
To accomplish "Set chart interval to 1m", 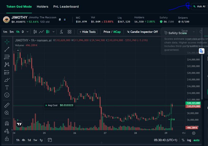I will [x=5, y=32].
